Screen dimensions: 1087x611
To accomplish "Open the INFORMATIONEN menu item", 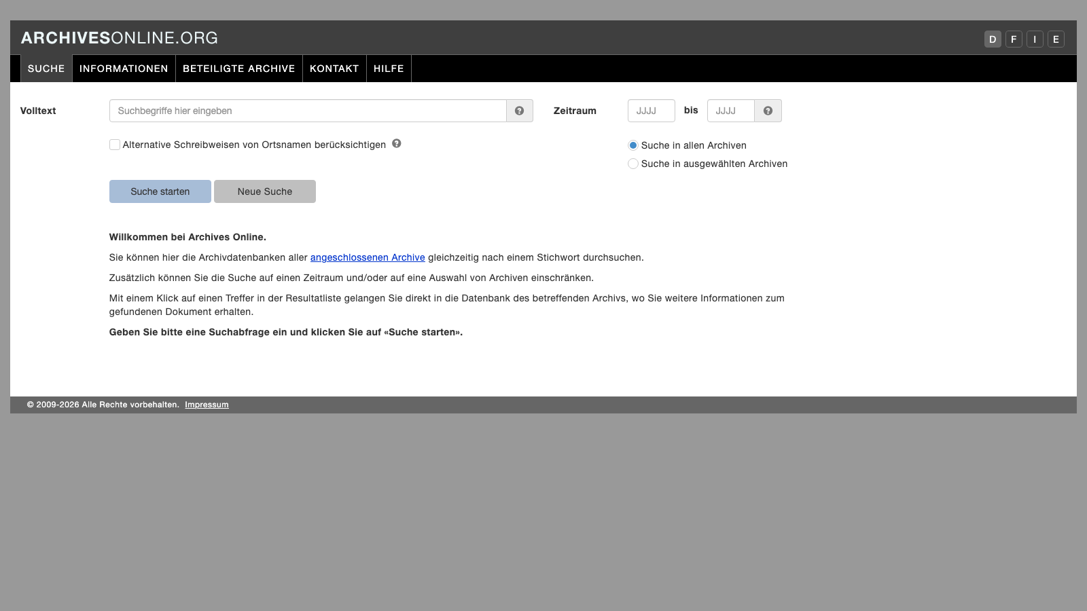I will [x=124, y=69].
